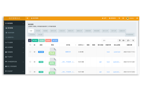This screenshot has height=102, width=143.
Task: Expand the 安全防护 sidebar menu
Action: coord(14,71)
